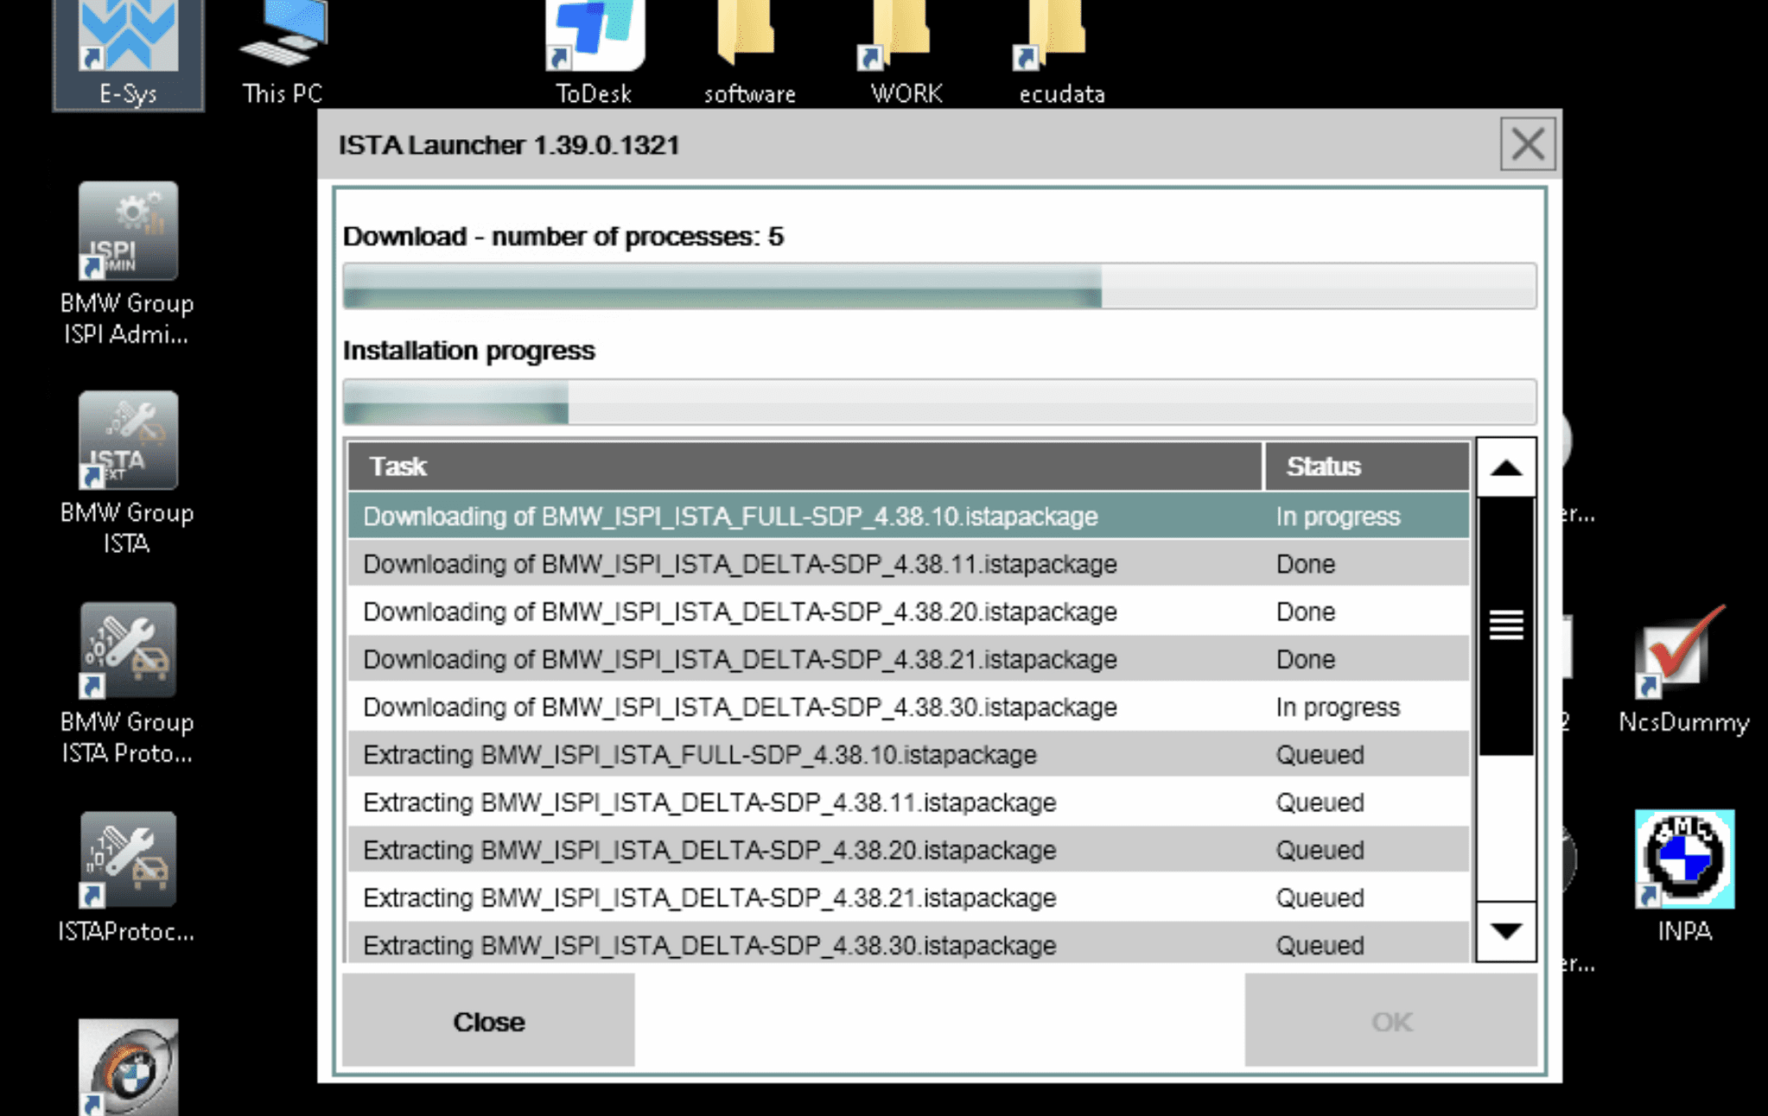Open the WORK folder shortcut
The width and height of the screenshot is (1768, 1116).
tap(906, 54)
